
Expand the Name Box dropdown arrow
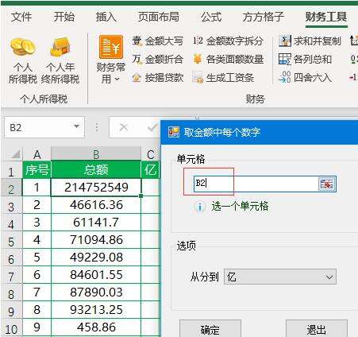(x=77, y=126)
